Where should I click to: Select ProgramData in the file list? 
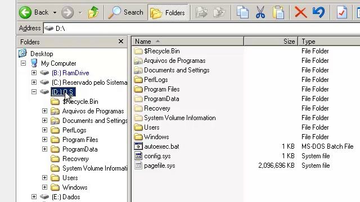click(161, 99)
